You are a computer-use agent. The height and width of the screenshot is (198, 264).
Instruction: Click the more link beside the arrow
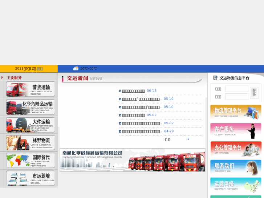tap(168, 140)
